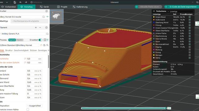Remove a filament with minus icon
Screen dimensions: 199x111
[x=40, y=27]
